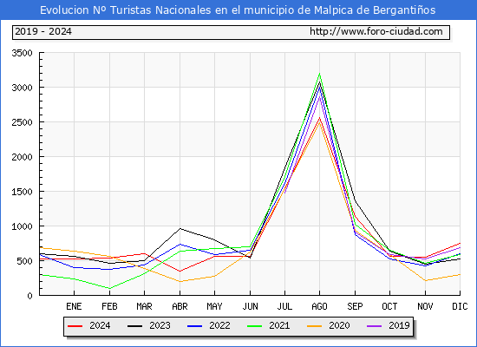Select the 2022 legend label

pyautogui.click(x=219, y=325)
